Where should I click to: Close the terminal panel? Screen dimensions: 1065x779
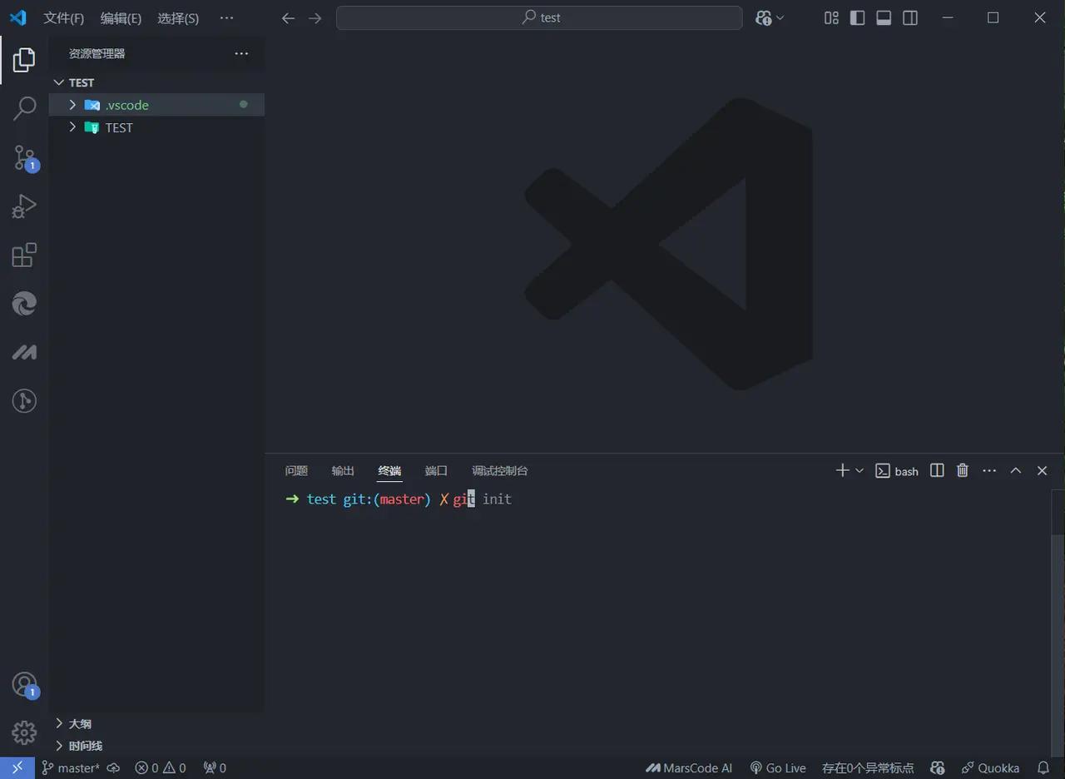(x=1042, y=470)
